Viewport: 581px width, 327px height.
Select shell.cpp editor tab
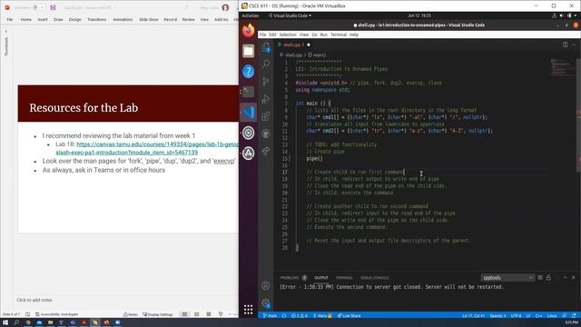pos(293,45)
